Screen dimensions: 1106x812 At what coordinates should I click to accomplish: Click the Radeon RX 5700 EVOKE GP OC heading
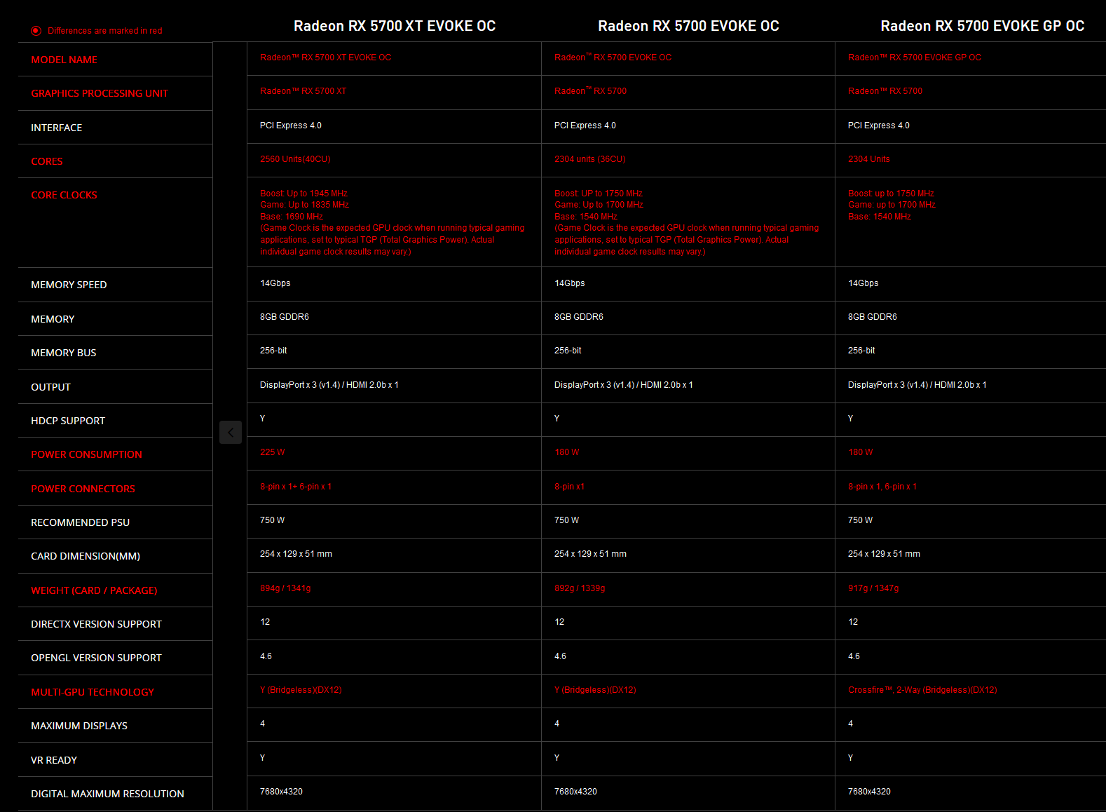(982, 26)
